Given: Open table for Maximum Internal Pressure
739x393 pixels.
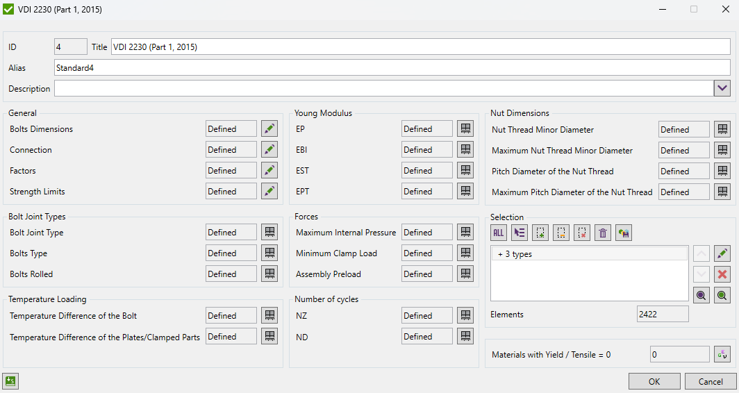Looking at the screenshot, I should [465, 233].
